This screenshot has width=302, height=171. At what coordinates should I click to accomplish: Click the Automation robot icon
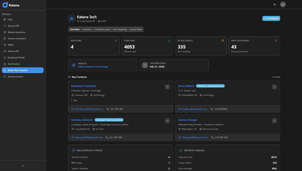[x=5, y=64]
